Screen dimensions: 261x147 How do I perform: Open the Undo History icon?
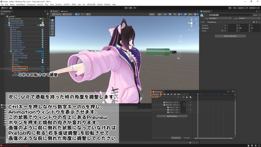(x=230, y=8)
